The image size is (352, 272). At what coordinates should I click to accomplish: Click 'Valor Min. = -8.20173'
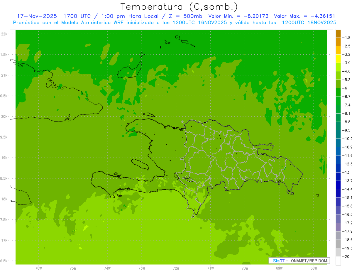click(238, 16)
